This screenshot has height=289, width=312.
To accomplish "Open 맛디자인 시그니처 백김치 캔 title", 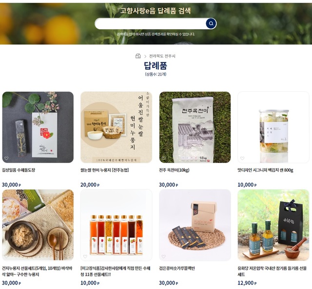I will [265, 170].
